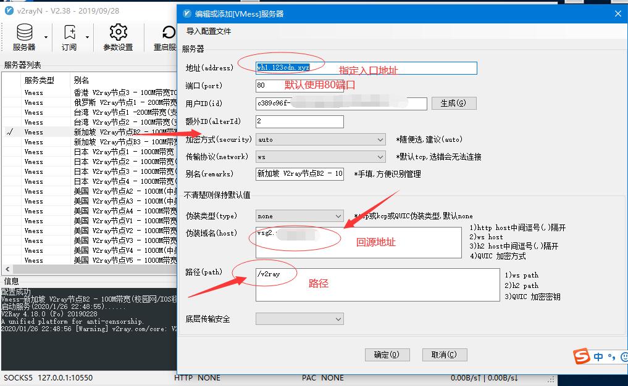Click the active checkmark on 新加坡 B2 row
Screen dimensions: 628x386
(x=10, y=132)
